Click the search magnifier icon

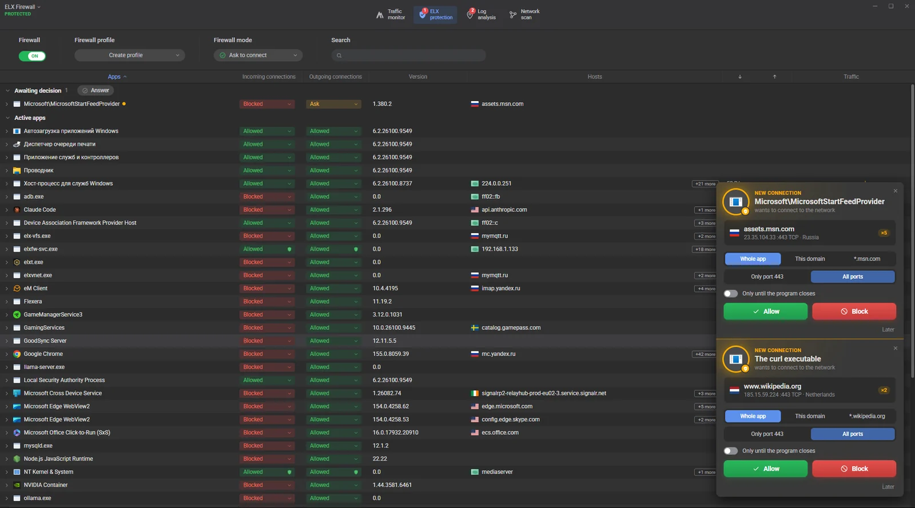tap(339, 55)
